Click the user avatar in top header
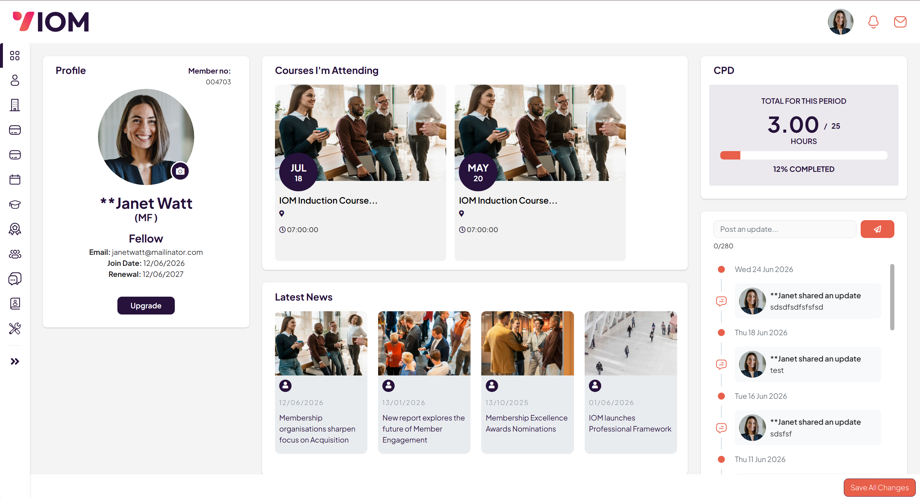 [x=840, y=22]
